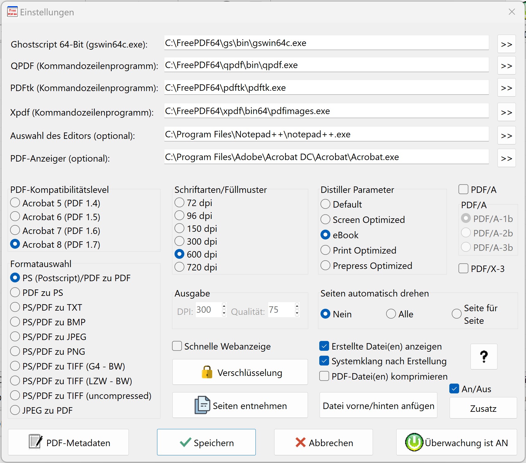The height and width of the screenshot is (463, 526).
Task: Click the Ghostscript path input field
Action: click(x=326, y=43)
